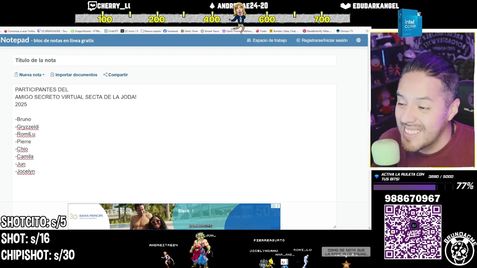
Task: Click the '-Jun' line in the note
Action: [20, 164]
